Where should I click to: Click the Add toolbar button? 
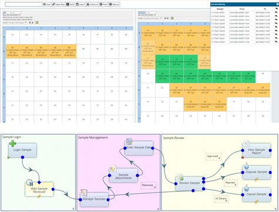pos(70,4)
